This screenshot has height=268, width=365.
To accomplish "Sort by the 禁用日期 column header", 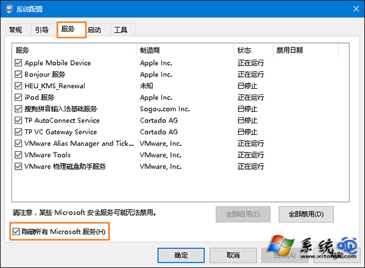I will (x=305, y=50).
